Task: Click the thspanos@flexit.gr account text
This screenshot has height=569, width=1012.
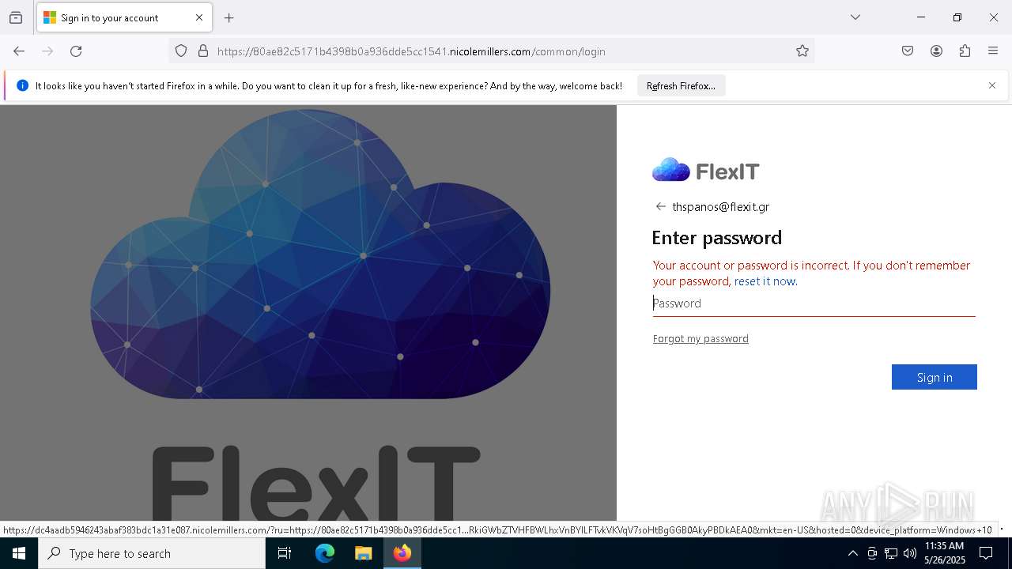Action: pyautogui.click(x=720, y=207)
